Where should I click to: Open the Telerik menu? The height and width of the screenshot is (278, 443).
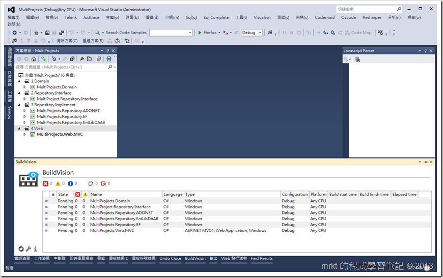point(70,17)
